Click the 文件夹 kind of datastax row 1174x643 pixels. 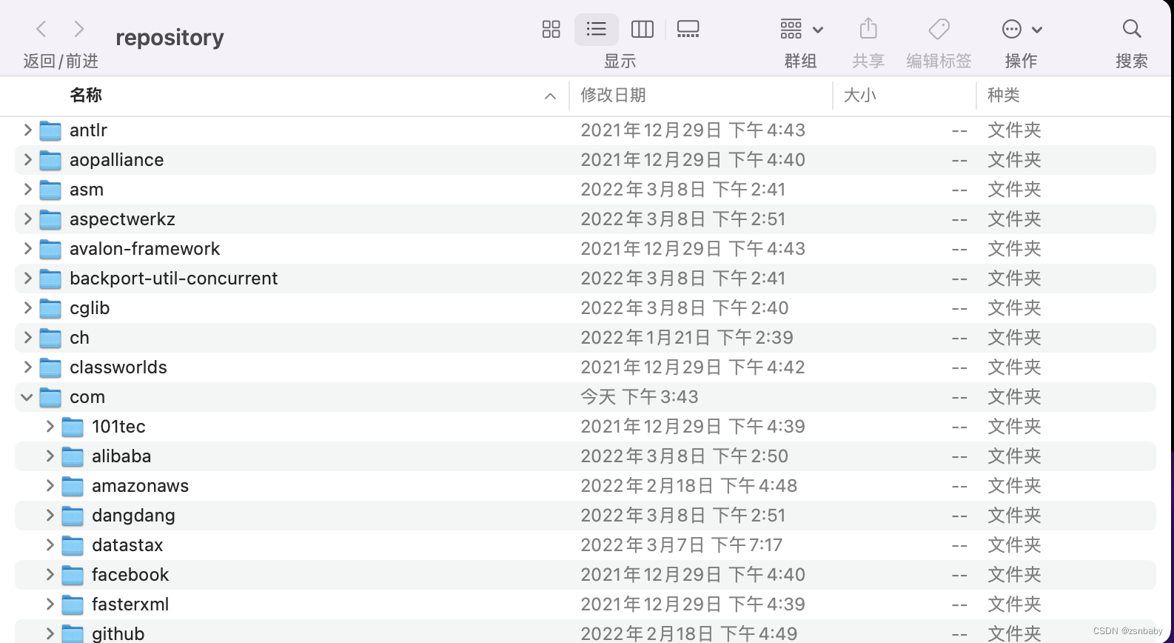pos(1014,545)
